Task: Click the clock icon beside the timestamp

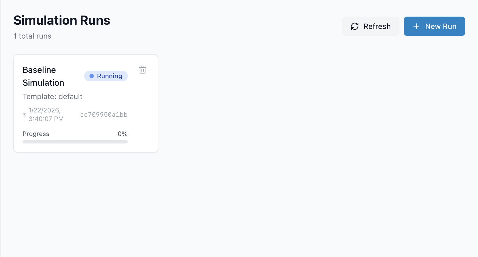Action: tap(24, 115)
